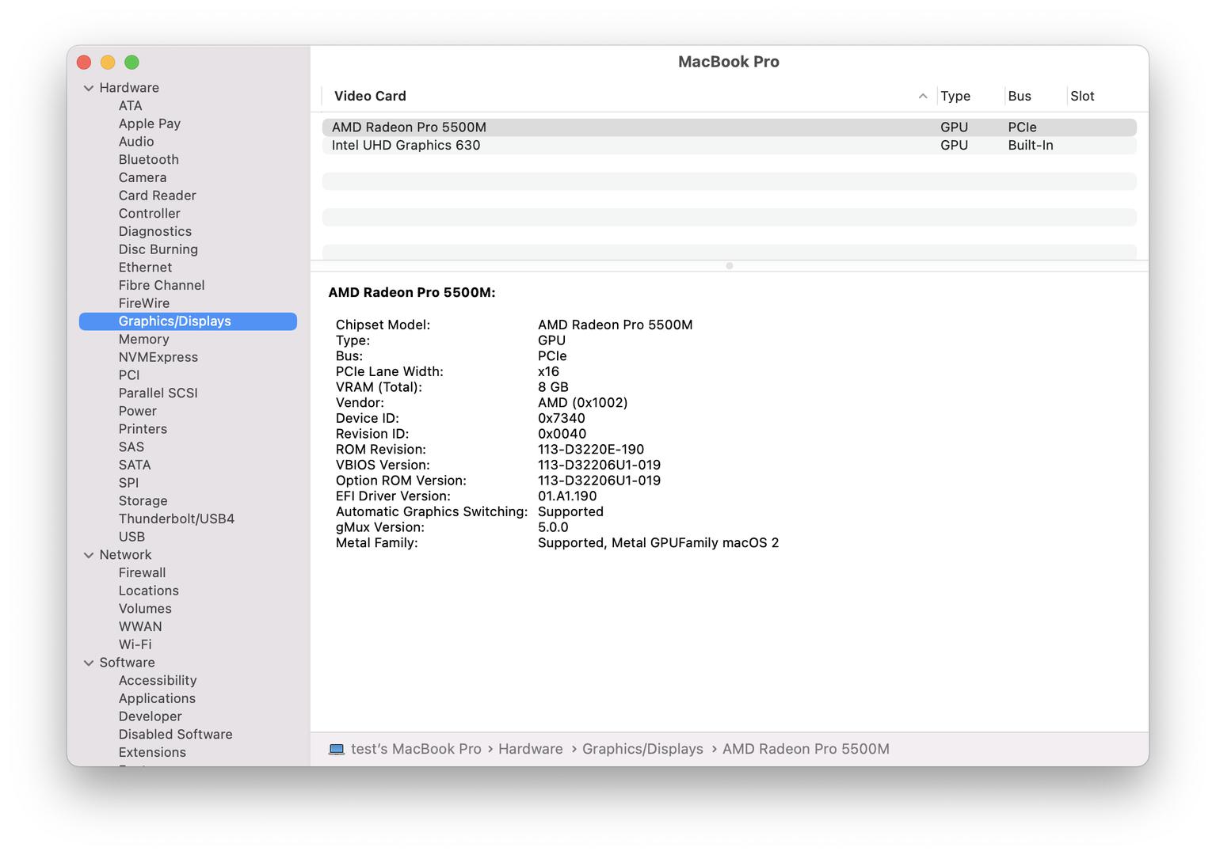The width and height of the screenshot is (1216, 855).
Task: Open the Camera section
Action: 143,177
